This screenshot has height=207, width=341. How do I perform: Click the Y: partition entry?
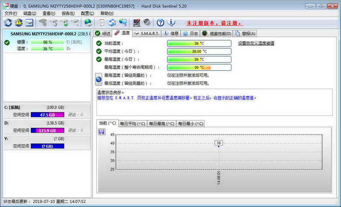47,142
